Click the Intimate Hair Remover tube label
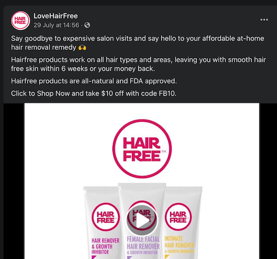Image resolution: width=277 pixels, height=259 pixels. 179,245
